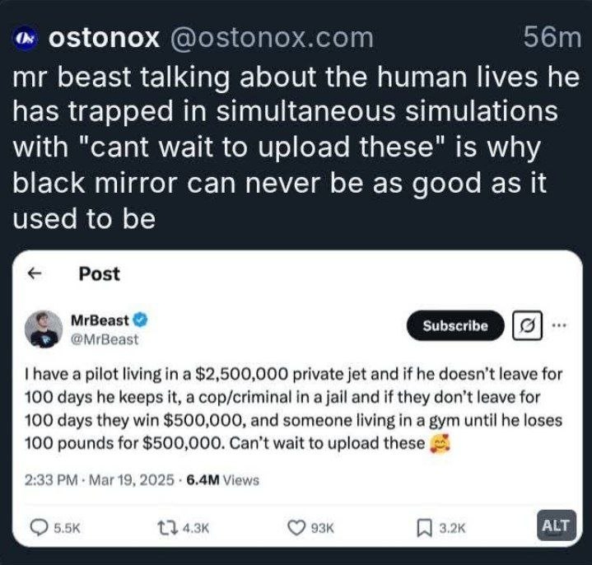Open the @ostonox.com handle link
Viewport: 592px width, 565px height.
pos(272,38)
